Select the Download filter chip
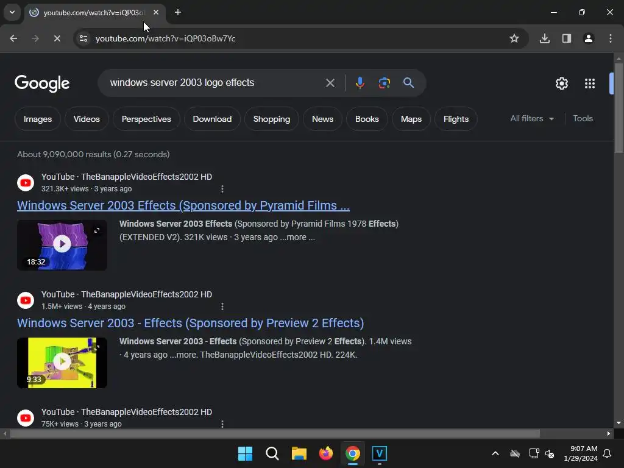This screenshot has height=468, width=624. (x=212, y=119)
